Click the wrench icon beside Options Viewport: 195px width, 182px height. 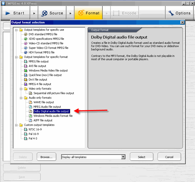point(171,13)
